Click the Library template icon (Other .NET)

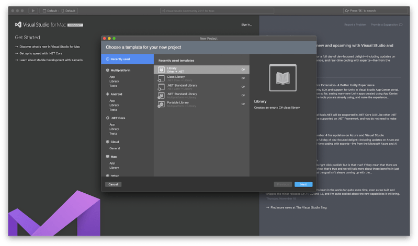point(161,70)
